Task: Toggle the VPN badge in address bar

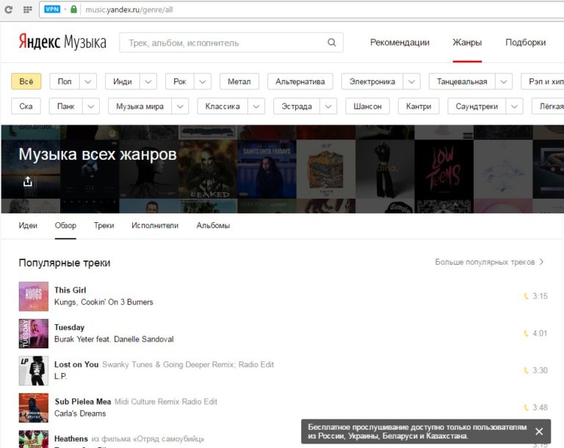Action: coord(52,10)
